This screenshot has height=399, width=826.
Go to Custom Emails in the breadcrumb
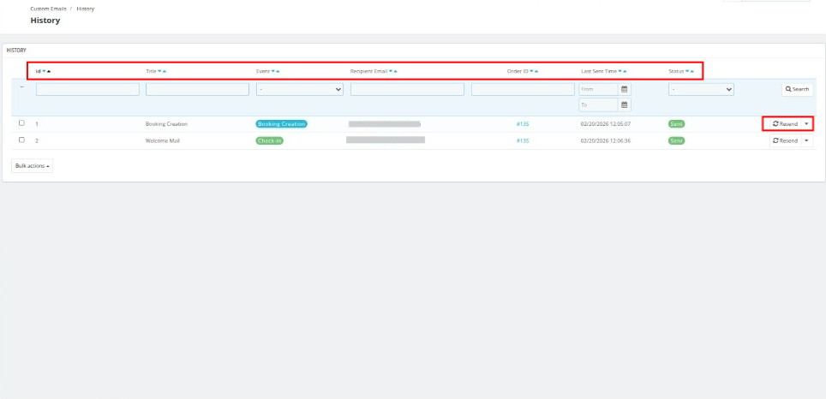[46, 9]
